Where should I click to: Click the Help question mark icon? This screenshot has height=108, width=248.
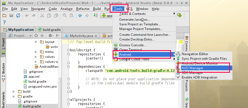pos(4,22)
